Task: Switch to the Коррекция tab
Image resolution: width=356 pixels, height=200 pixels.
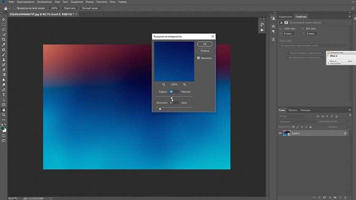Action: click(x=285, y=17)
